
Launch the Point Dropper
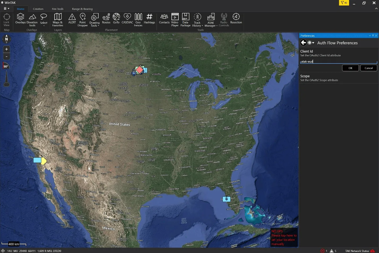pyautogui.click(x=83, y=20)
